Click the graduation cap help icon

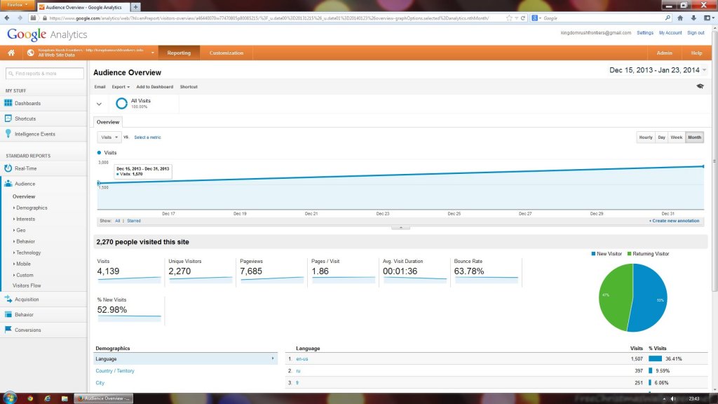click(x=700, y=86)
